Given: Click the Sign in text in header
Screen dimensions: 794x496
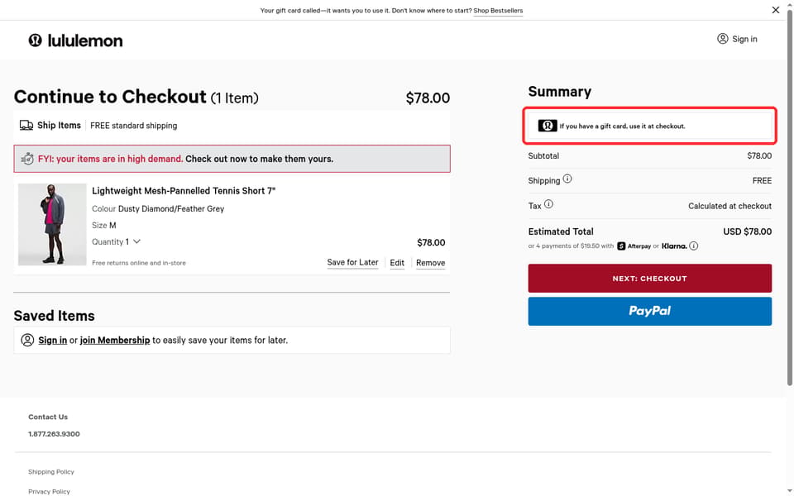Looking at the screenshot, I should pos(744,39).
